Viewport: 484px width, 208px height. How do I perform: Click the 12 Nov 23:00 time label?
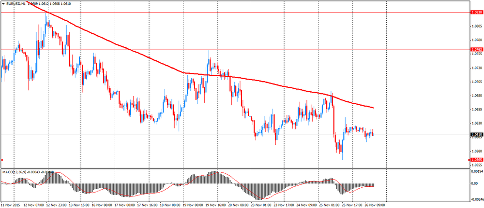tap(56, 204)
